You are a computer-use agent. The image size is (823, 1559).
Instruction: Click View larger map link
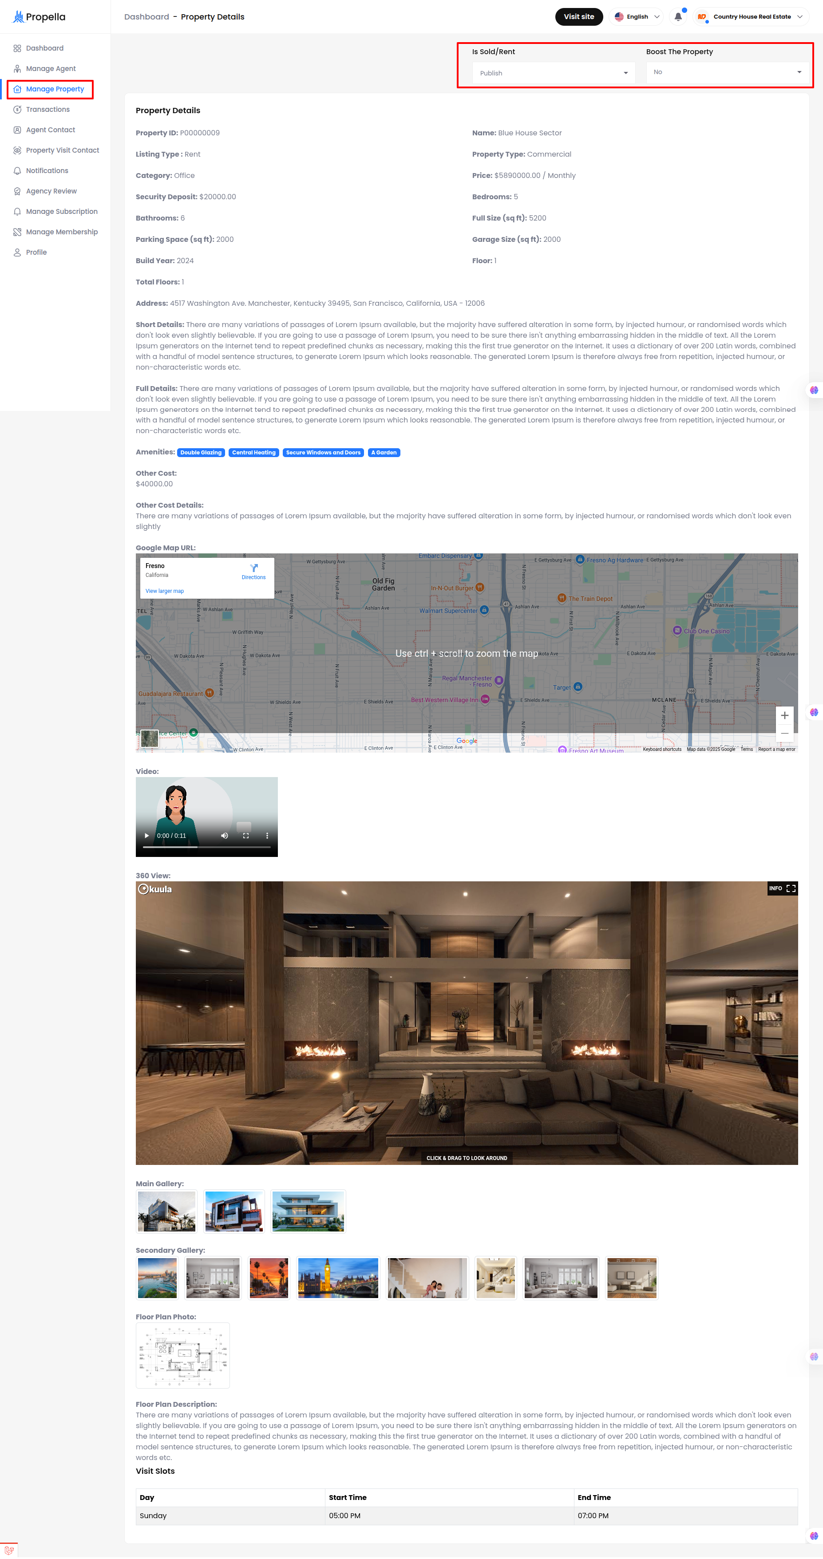(165, 591)
